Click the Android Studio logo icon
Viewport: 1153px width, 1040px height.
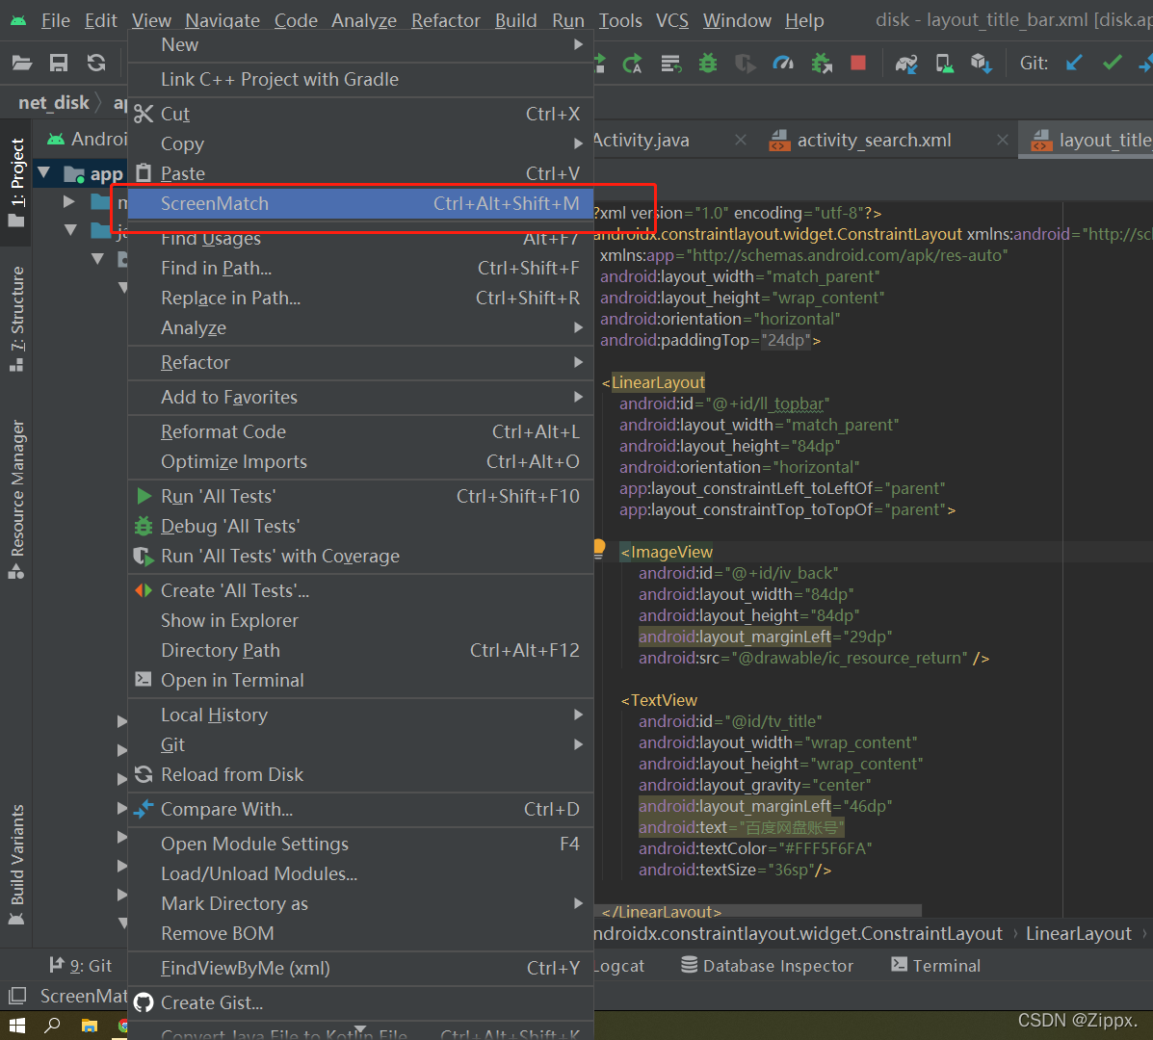[18, 20]
